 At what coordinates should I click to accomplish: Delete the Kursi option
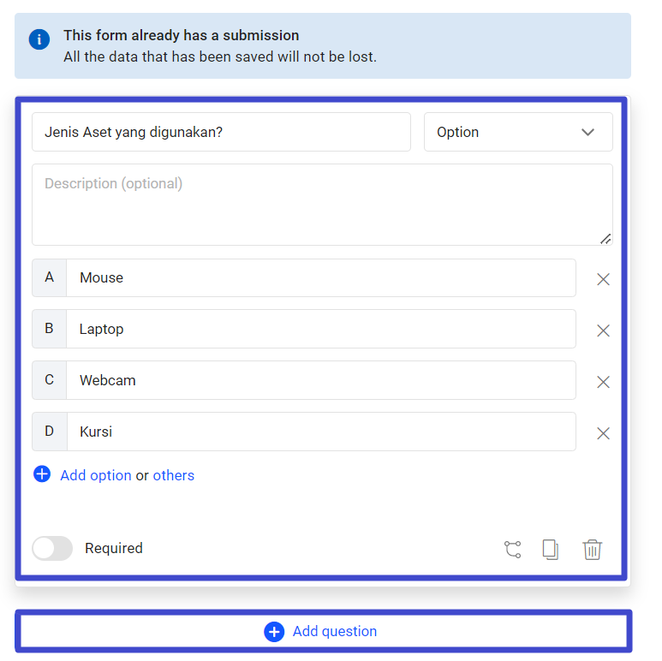click(603, 433)
